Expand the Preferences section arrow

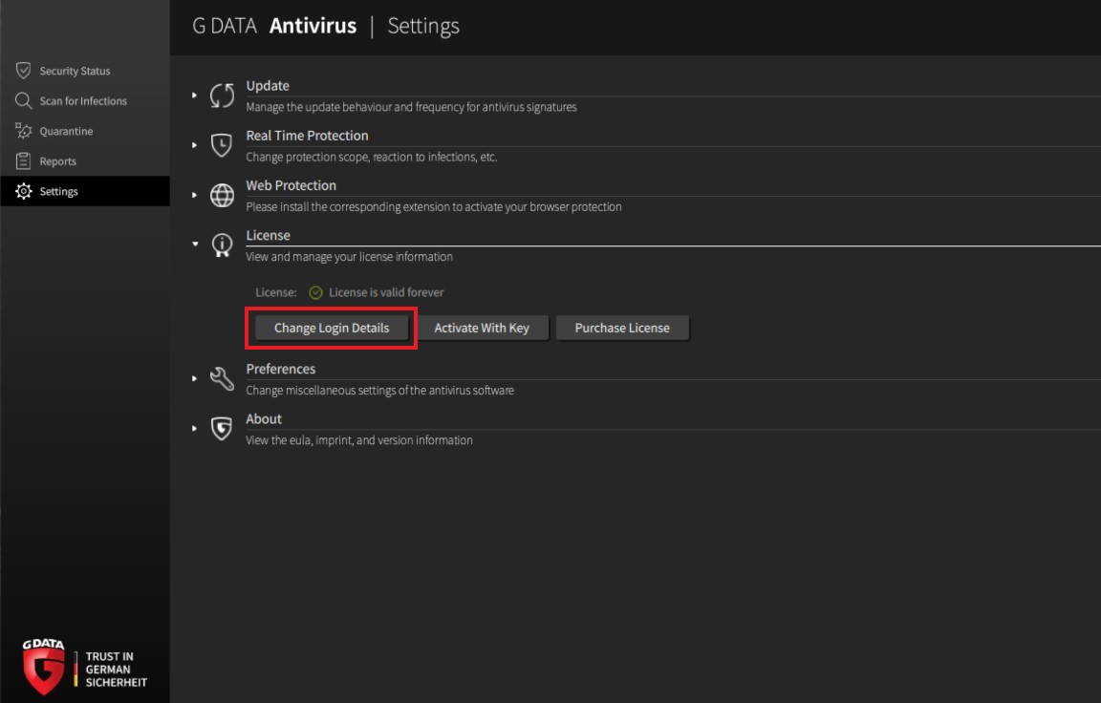click(x=195, y=379)
